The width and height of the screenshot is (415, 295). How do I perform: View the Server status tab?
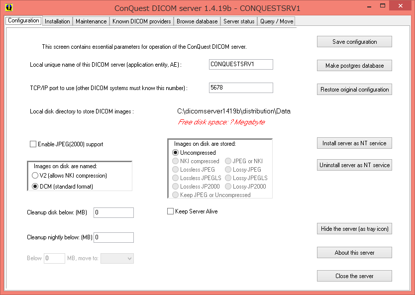point(239,21)
